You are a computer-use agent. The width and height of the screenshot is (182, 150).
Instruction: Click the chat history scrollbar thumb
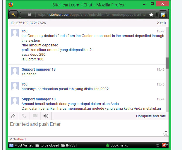pos(167,63)
